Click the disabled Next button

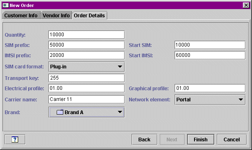tap(172, 139)
